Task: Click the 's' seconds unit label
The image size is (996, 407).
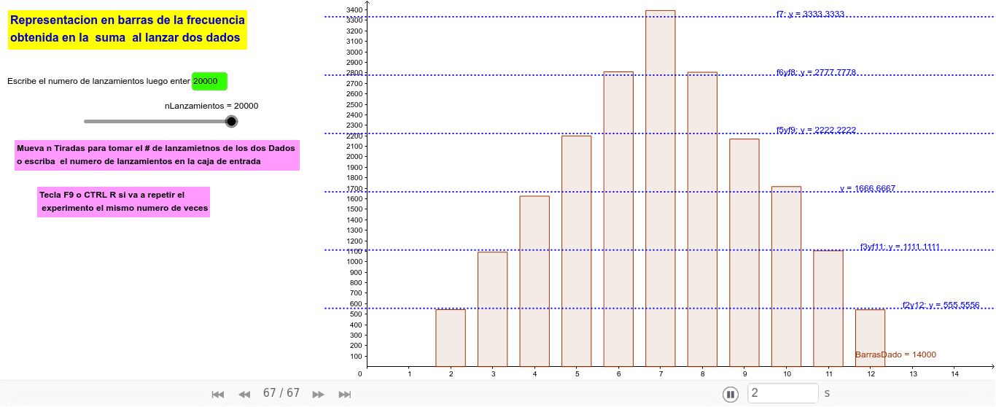Action: tap(827, 393)
